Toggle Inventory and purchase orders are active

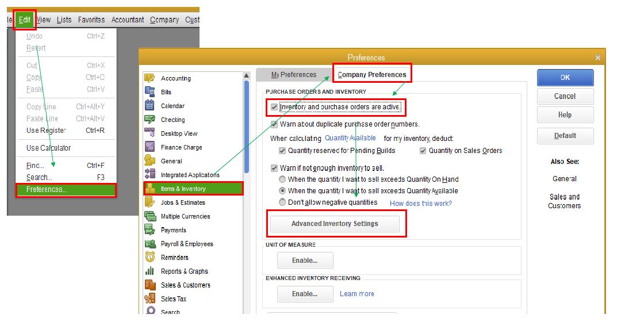[274, 107]
